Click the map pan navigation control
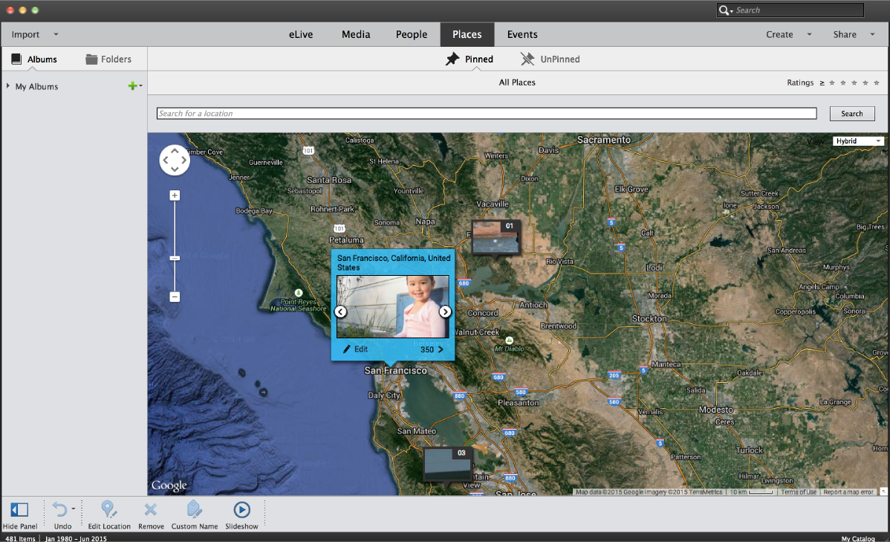 (175, 160)
